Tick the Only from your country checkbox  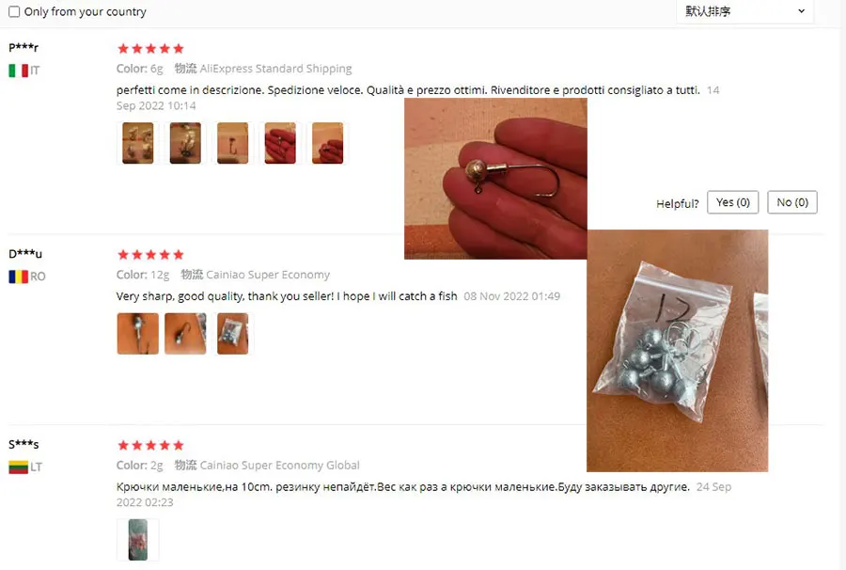click(14, 11)
